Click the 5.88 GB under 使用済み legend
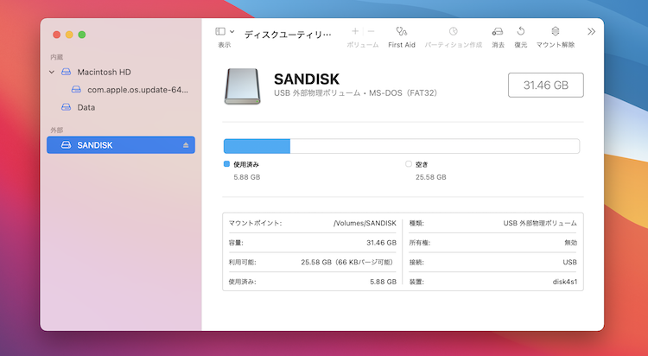The height and width of the screenshot is (356, 648). pyautogui.click(x=247, y=177)
